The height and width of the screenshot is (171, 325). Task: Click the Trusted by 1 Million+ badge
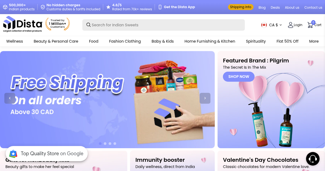coord(57,24)
